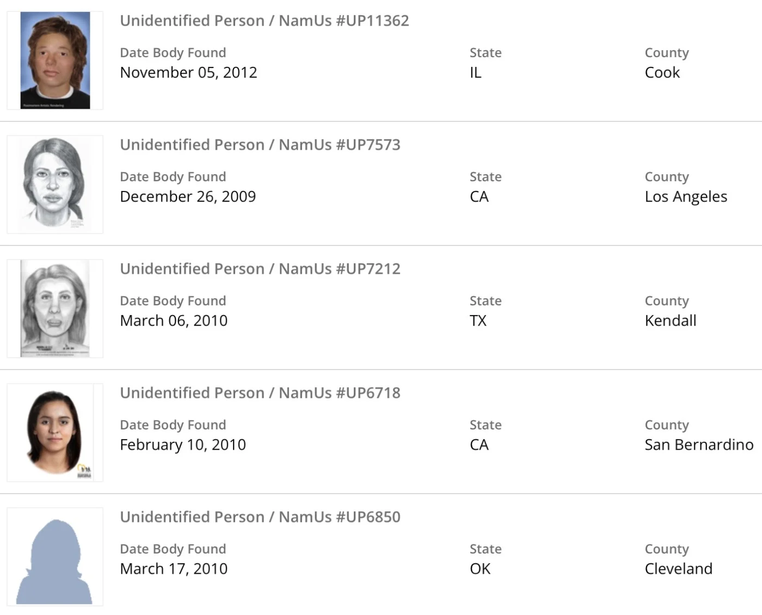
Task: Open the NamUs #UP6718 case title
Action: point(260,393)
